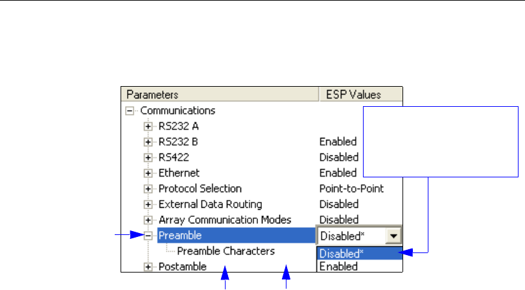Image resolution: width=525 pixels, height=290 pixels.
Task: Collapse the Communications tree node
Action: pyautogui.click(x=130, y=111)
